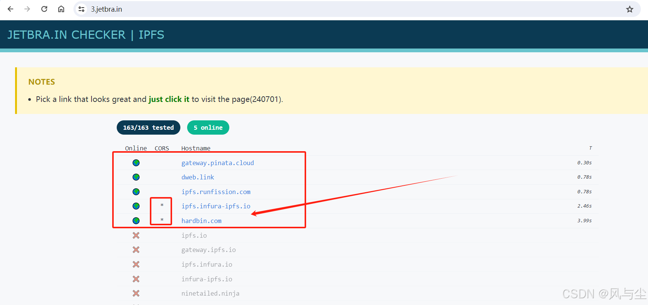Click the offline X icon for ninetailed.ninja
Screen dimensions: 648x305
pos(136,293)
